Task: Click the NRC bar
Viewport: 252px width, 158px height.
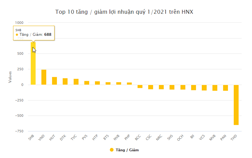Action: [161, 87]
